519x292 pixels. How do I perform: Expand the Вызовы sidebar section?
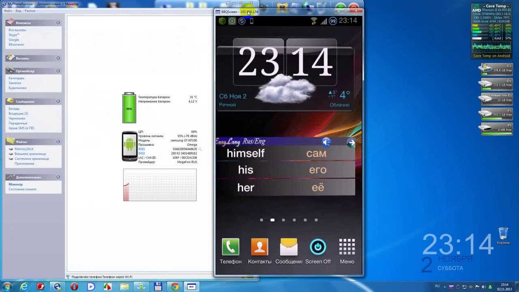click(58, 58)
